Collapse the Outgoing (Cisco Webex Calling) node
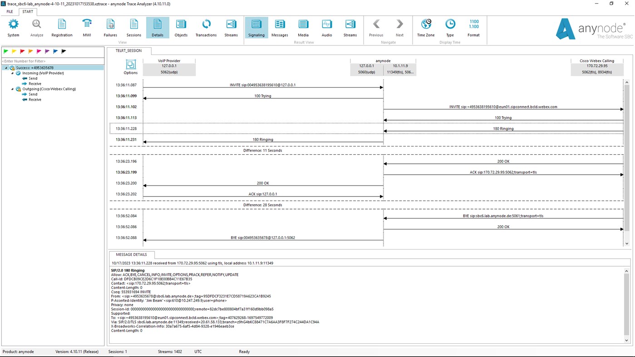This screenshot has width=635, height=357. coord(11,89)
